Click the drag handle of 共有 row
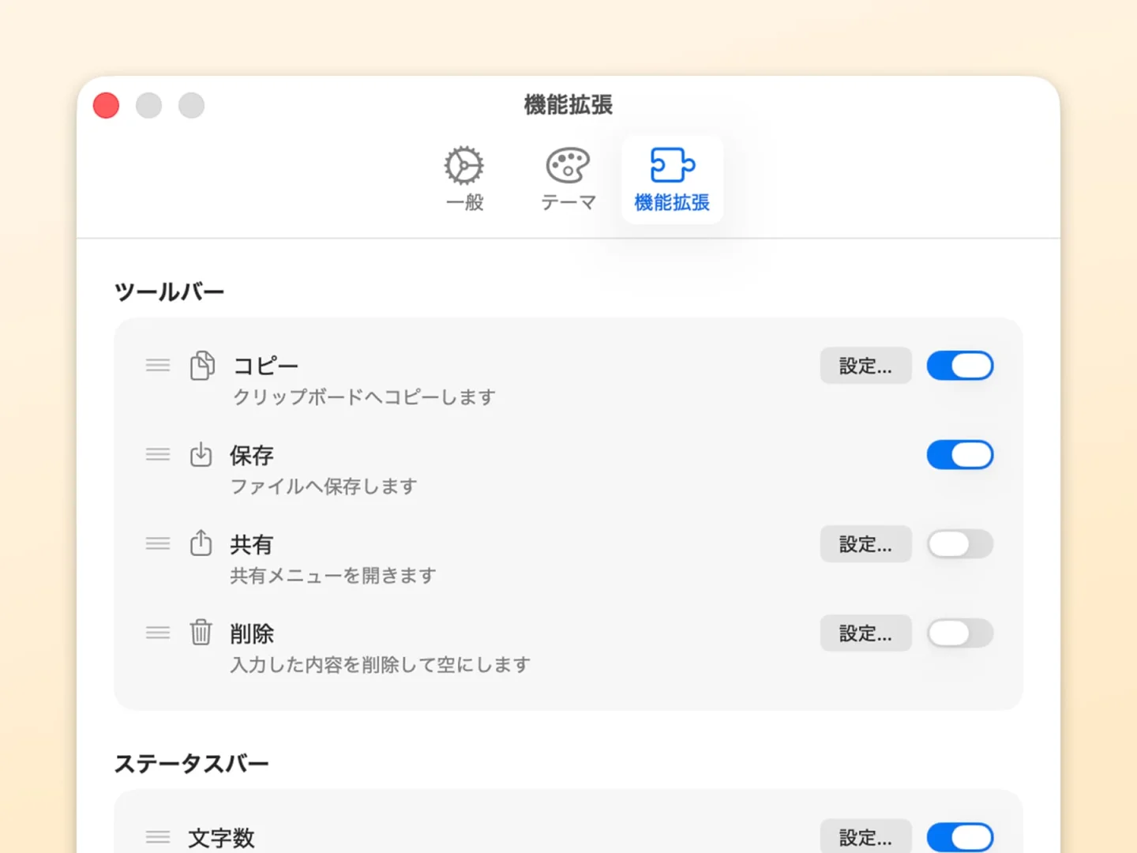 click(x=158, y=543)
